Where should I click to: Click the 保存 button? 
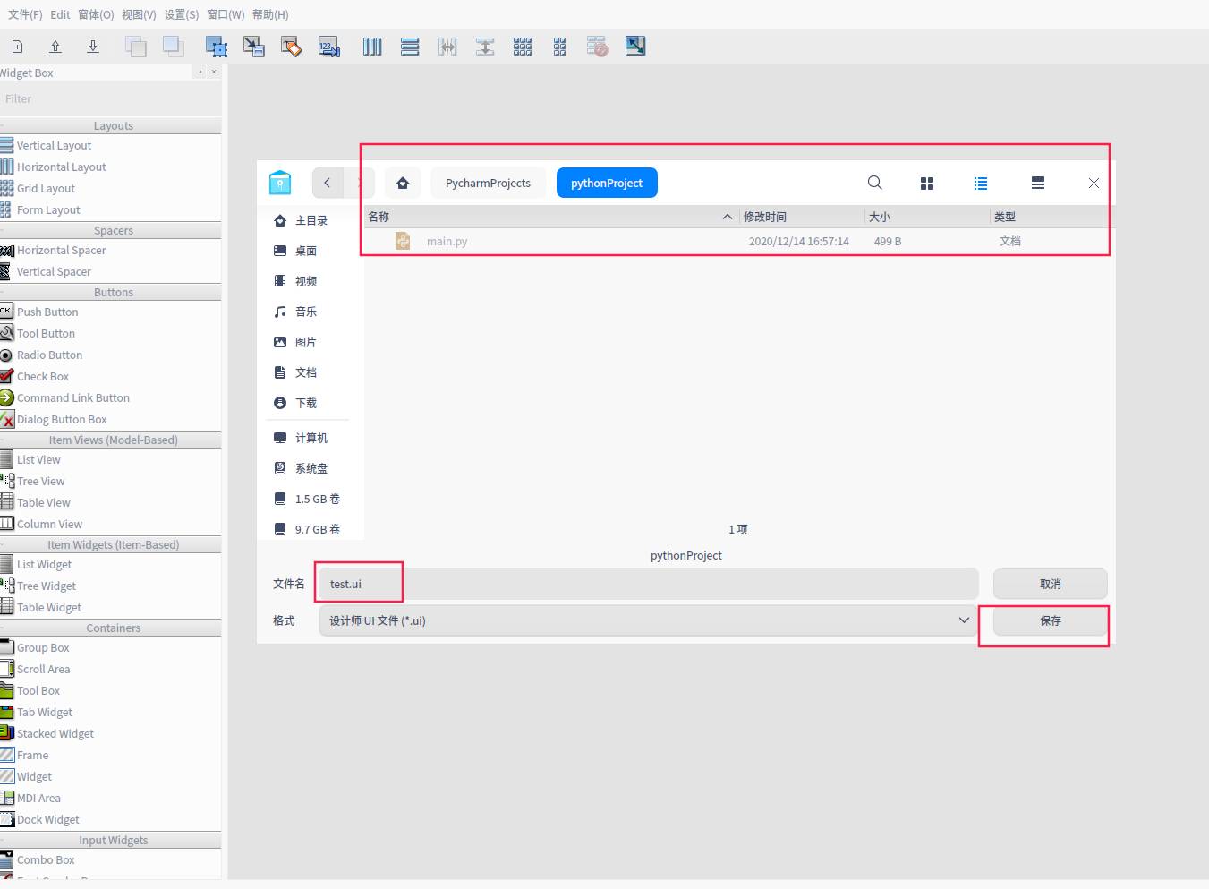click(x=1049, y=620)
